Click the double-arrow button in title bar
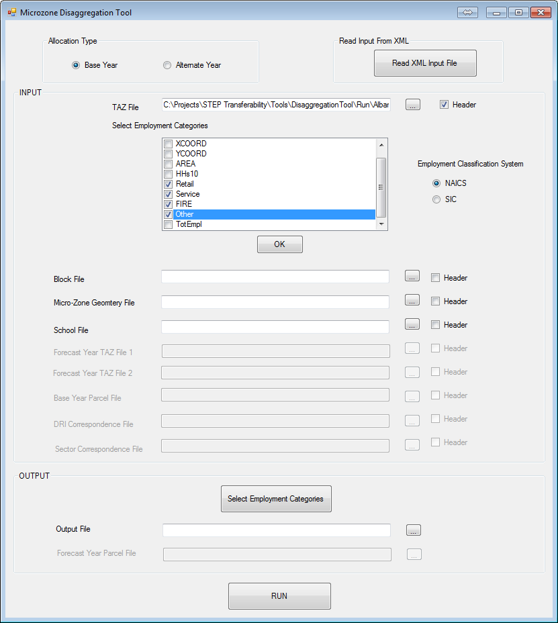 [x=468, y=13]
